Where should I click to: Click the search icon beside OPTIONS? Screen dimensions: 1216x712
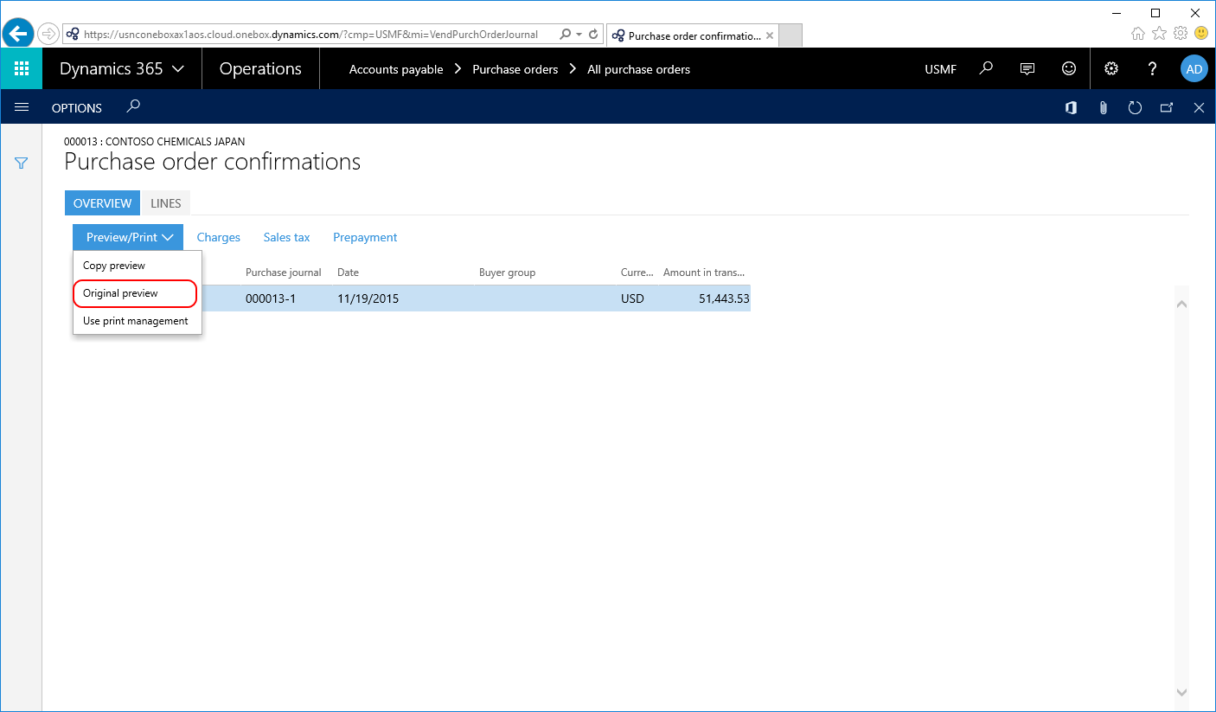[x=133, y=106]
